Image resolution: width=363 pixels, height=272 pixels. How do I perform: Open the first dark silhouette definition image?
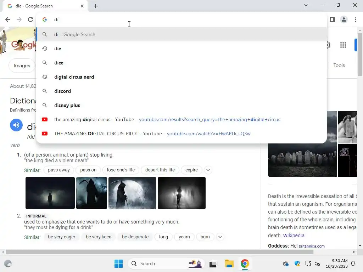50,193
